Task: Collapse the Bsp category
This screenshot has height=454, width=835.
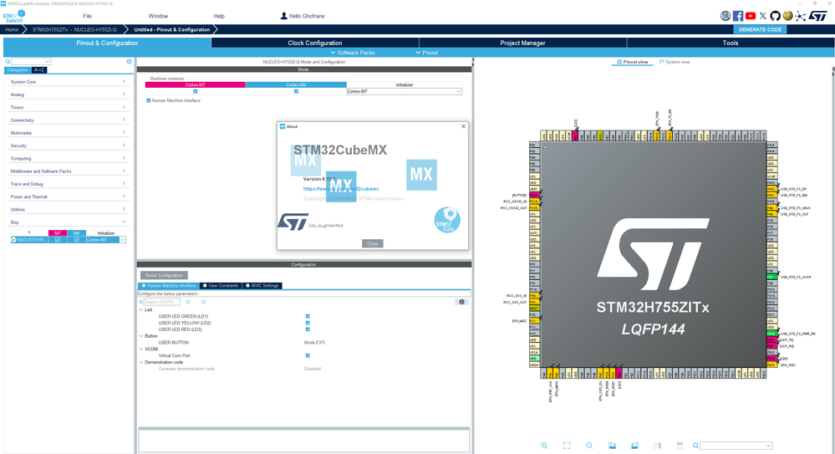Action: coord(68,222)
